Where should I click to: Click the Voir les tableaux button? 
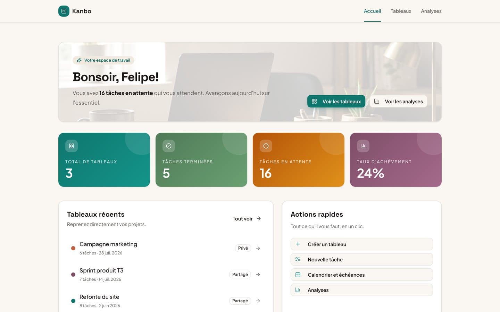pyautogui.click(x=336, y=101)
